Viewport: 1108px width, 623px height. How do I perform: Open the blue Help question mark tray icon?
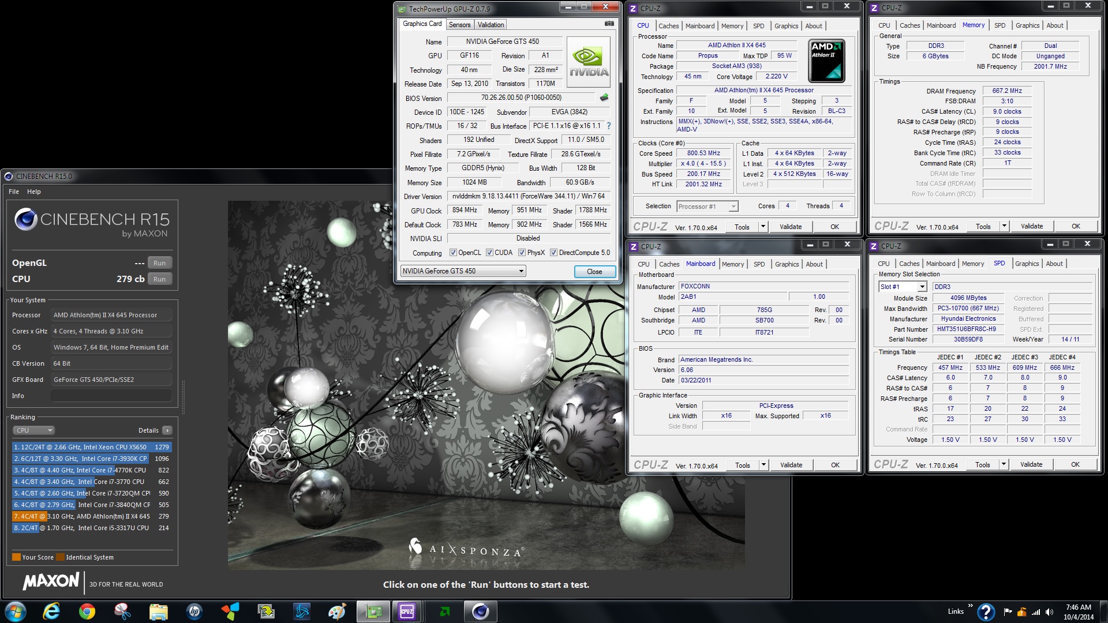tap(986, 611)
